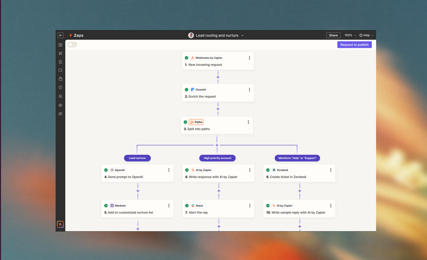Open options menu for Write sample reply step
This screenshot has width=427, height=260.
click(331, 205)
